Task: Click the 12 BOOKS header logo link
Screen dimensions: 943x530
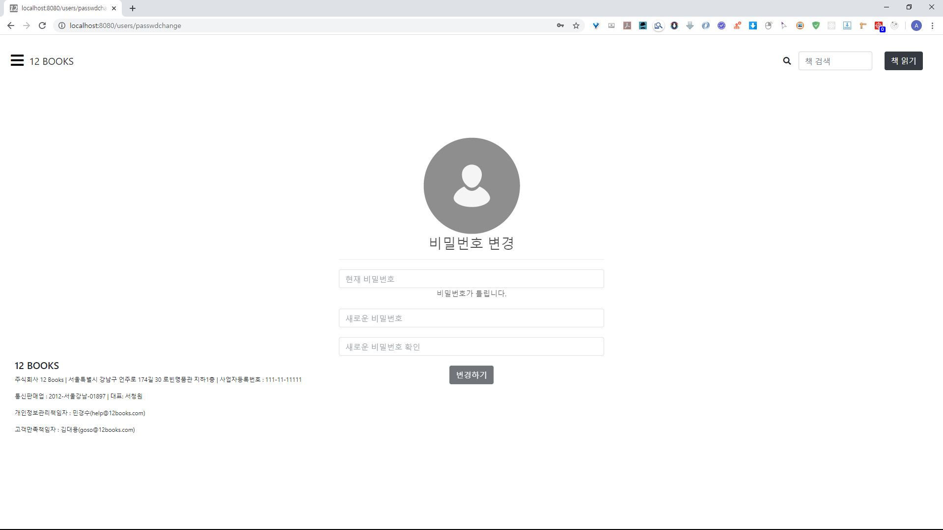Action: tap(52, 61)
